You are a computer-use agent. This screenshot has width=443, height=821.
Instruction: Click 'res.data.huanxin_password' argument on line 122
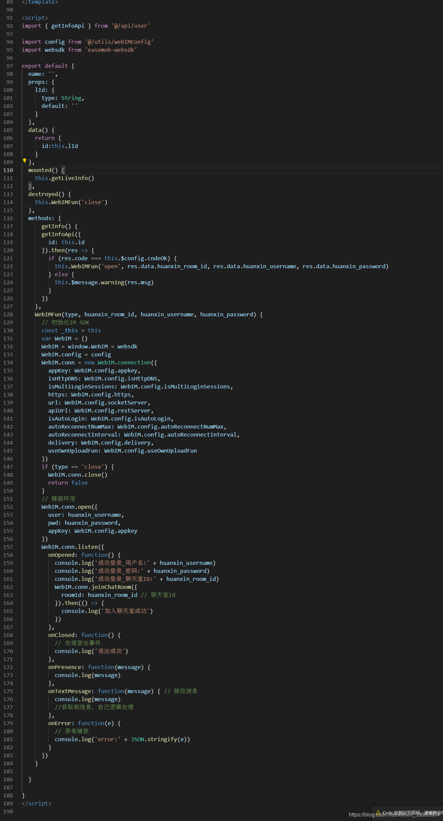coord(344,266)
